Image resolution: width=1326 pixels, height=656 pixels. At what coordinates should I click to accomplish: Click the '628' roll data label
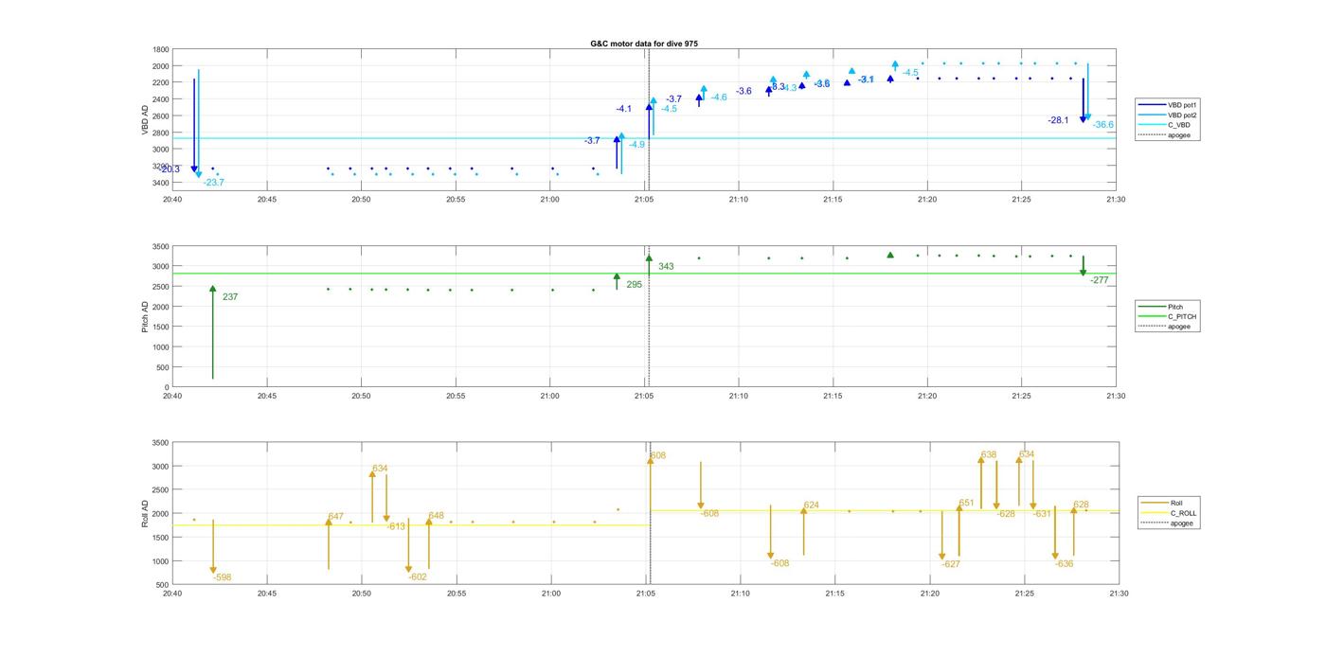coord(1081,505)
